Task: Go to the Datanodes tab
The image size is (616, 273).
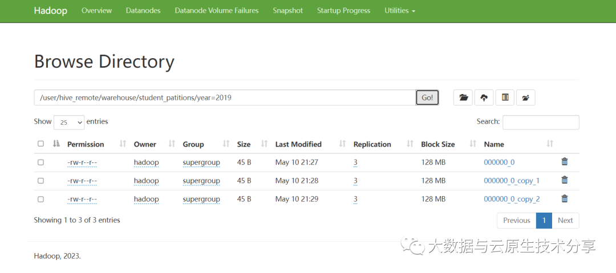Action: pyautogui.click(x=143, y=10)
